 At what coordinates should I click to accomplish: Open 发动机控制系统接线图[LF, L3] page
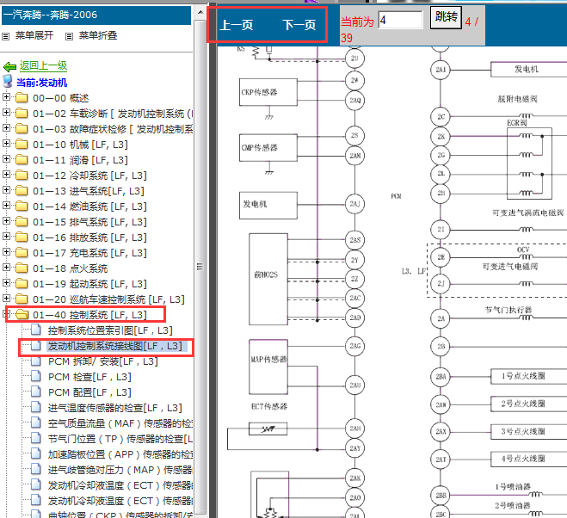pyautogui.click(x=115, y=346)
